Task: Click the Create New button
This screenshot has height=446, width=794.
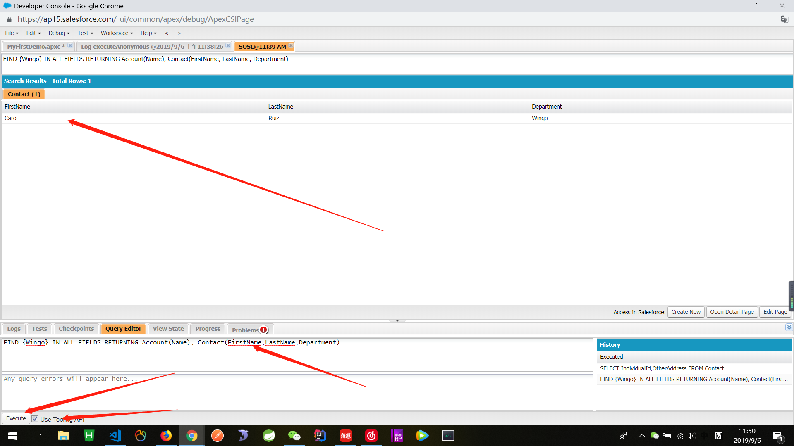Action: [x=686, y=312]
